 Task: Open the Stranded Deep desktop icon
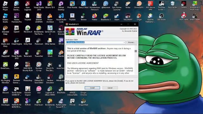click(x=5, y=30)
